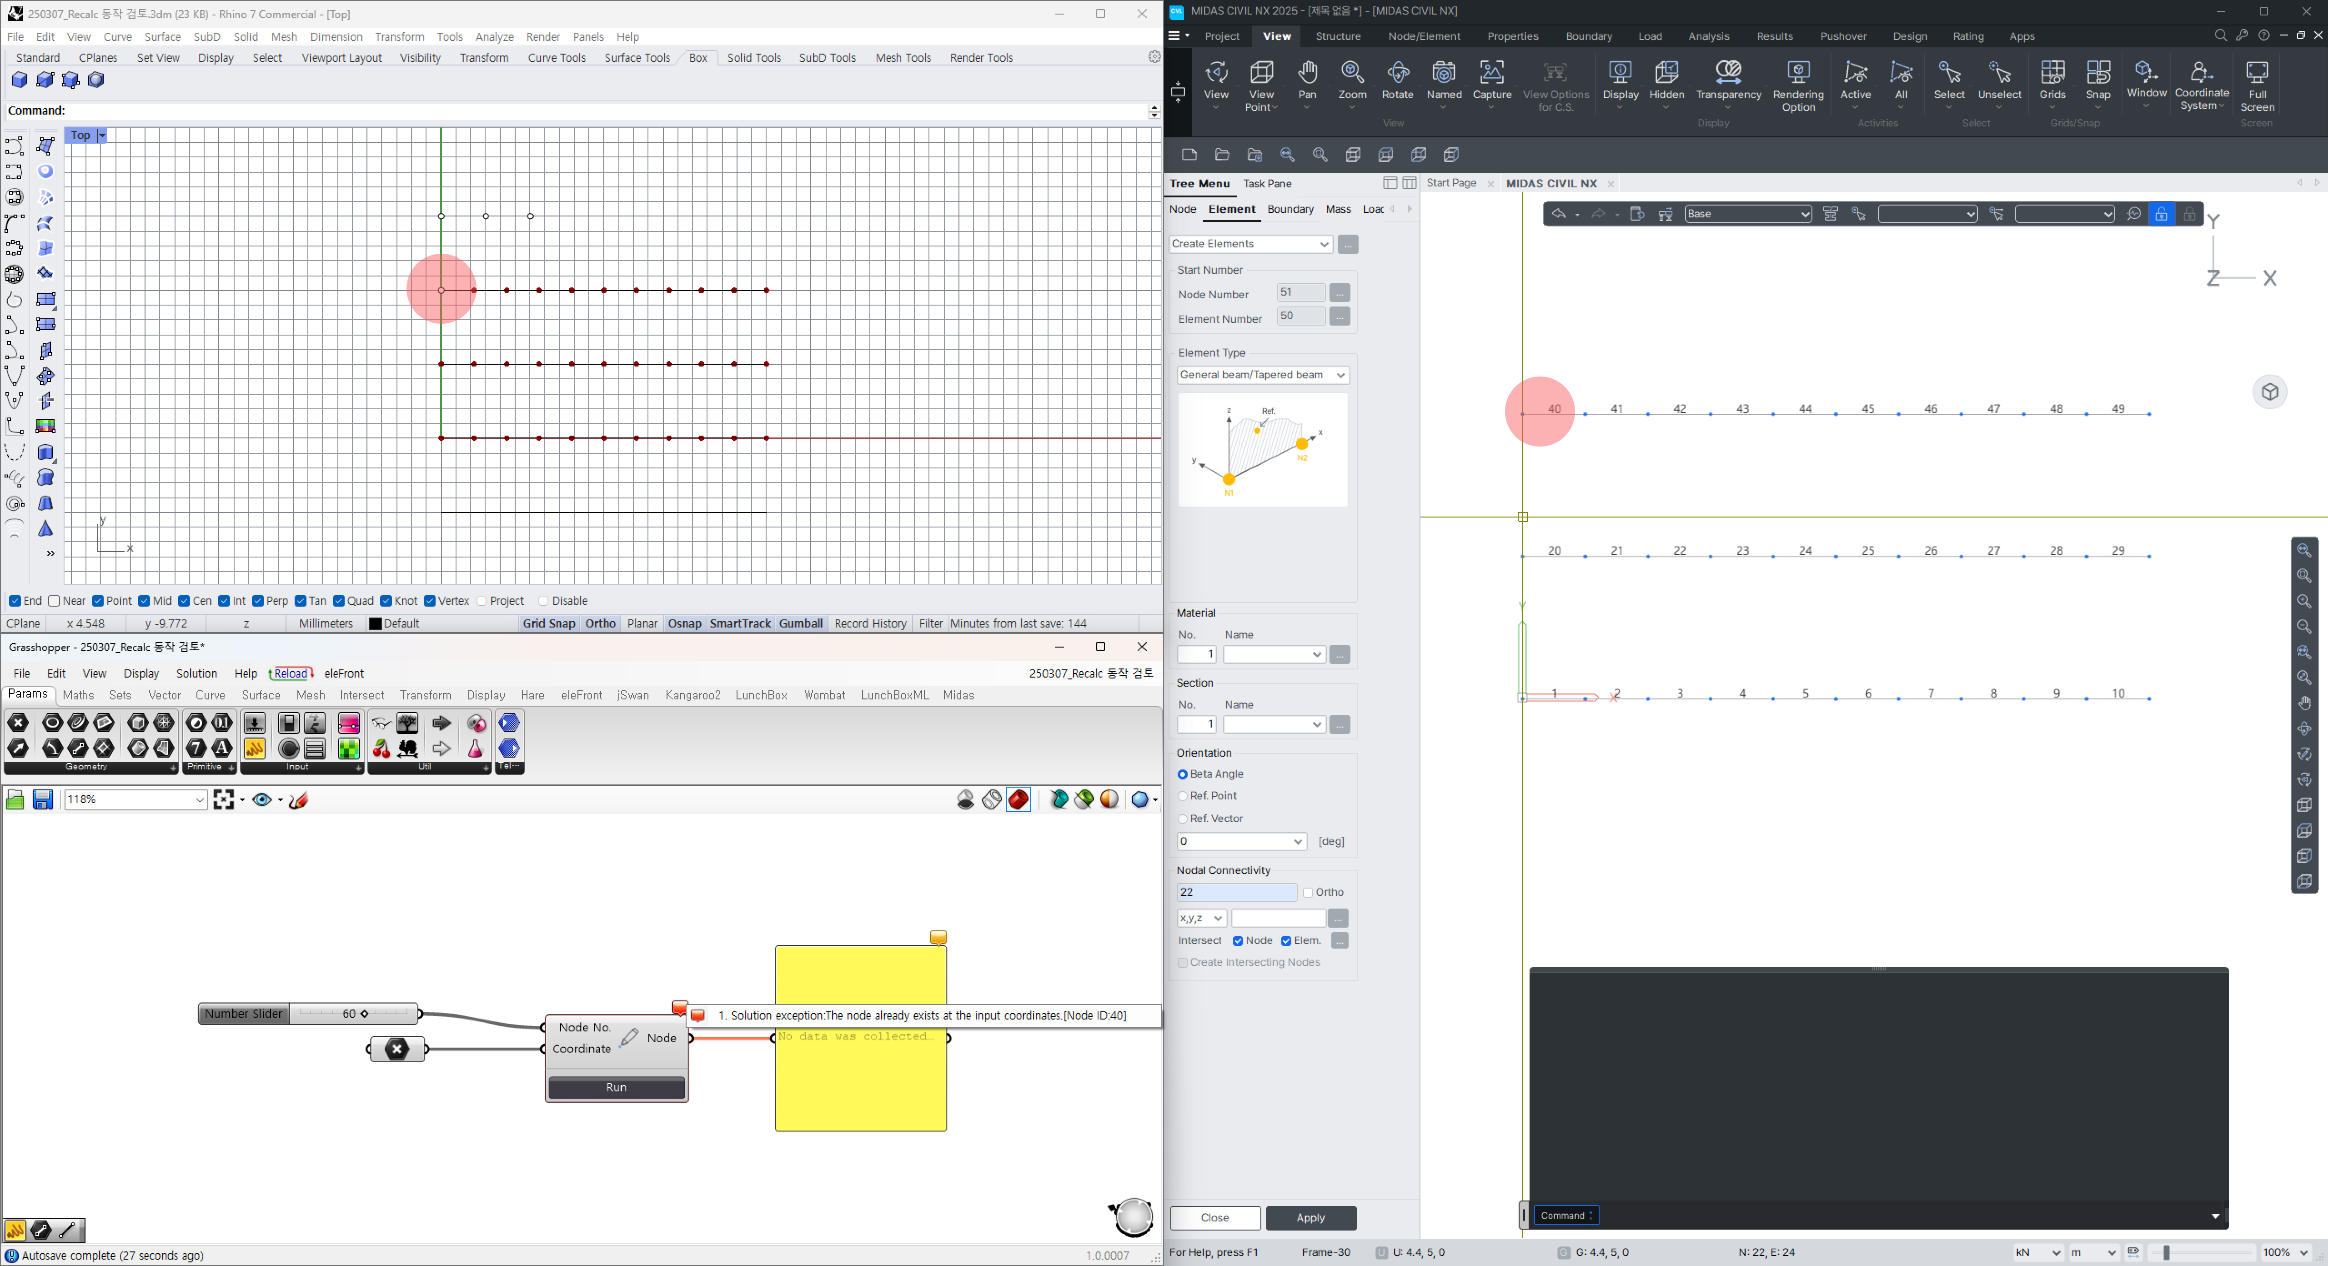Open the Curve menu in Rhino
The image size is (2328, 1266).
[x=117, y=37]
